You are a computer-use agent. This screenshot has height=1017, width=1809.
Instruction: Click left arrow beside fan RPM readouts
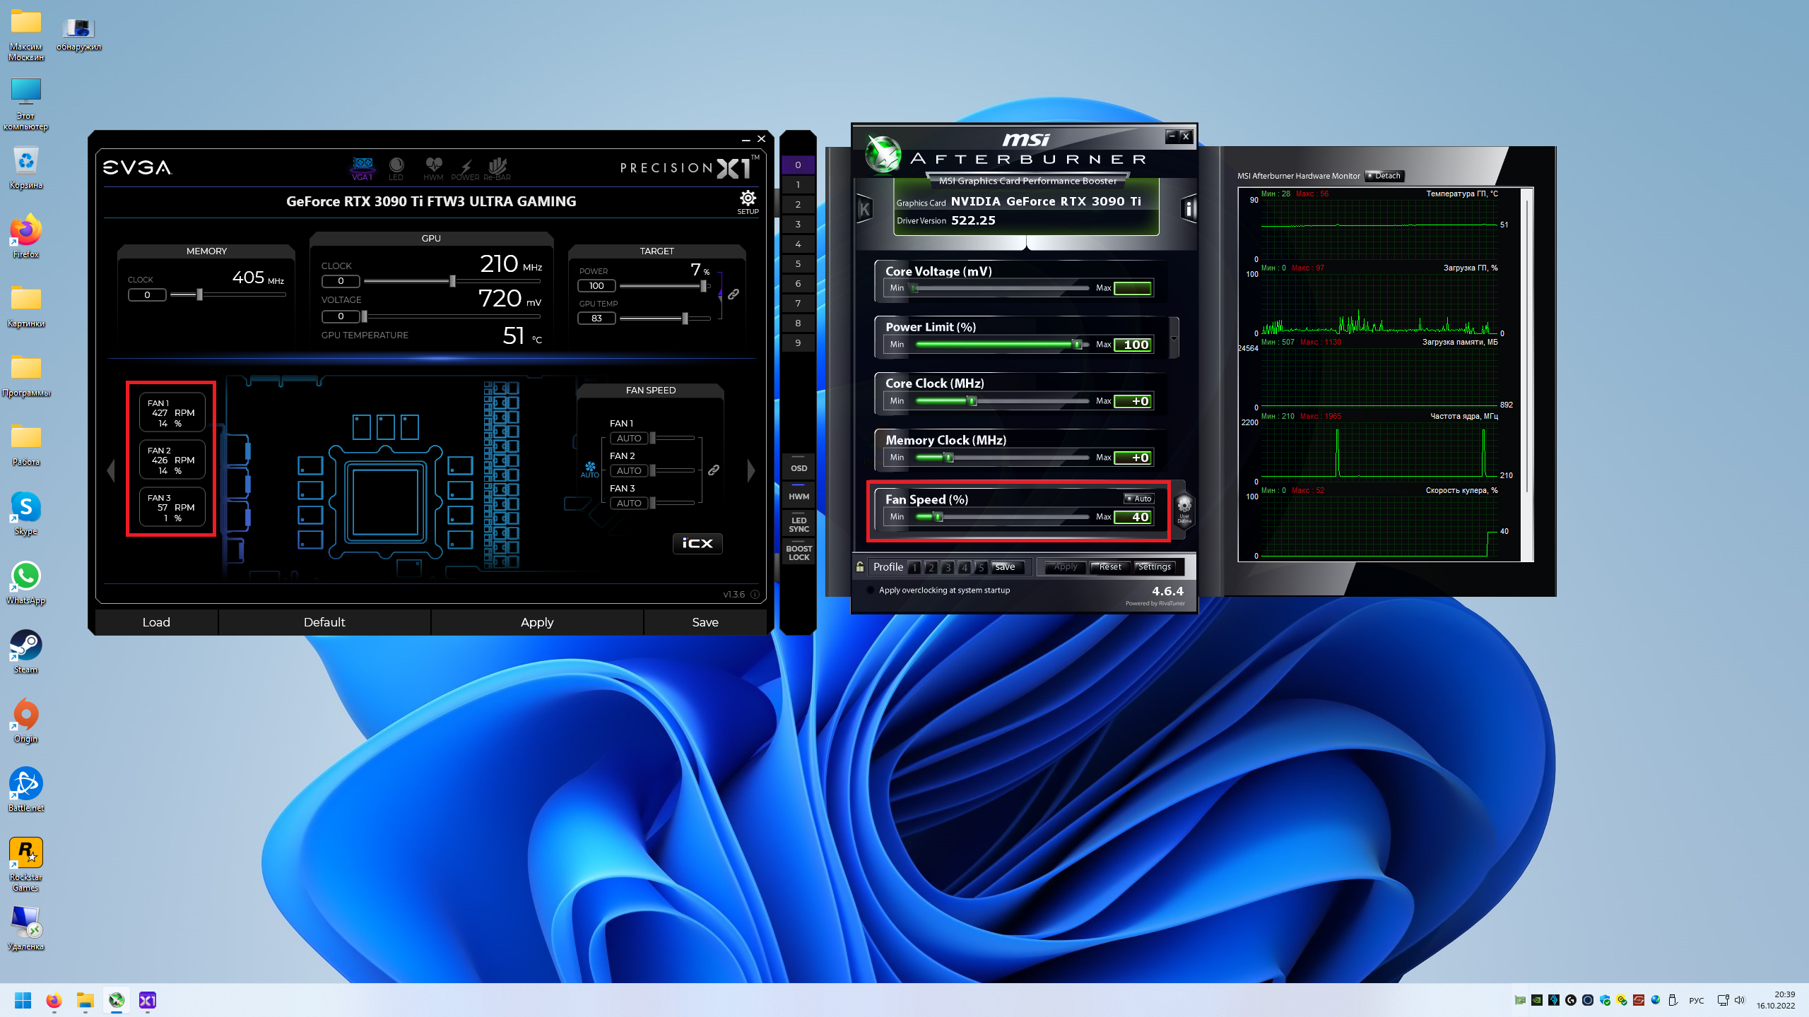click(x=111, y=470)
